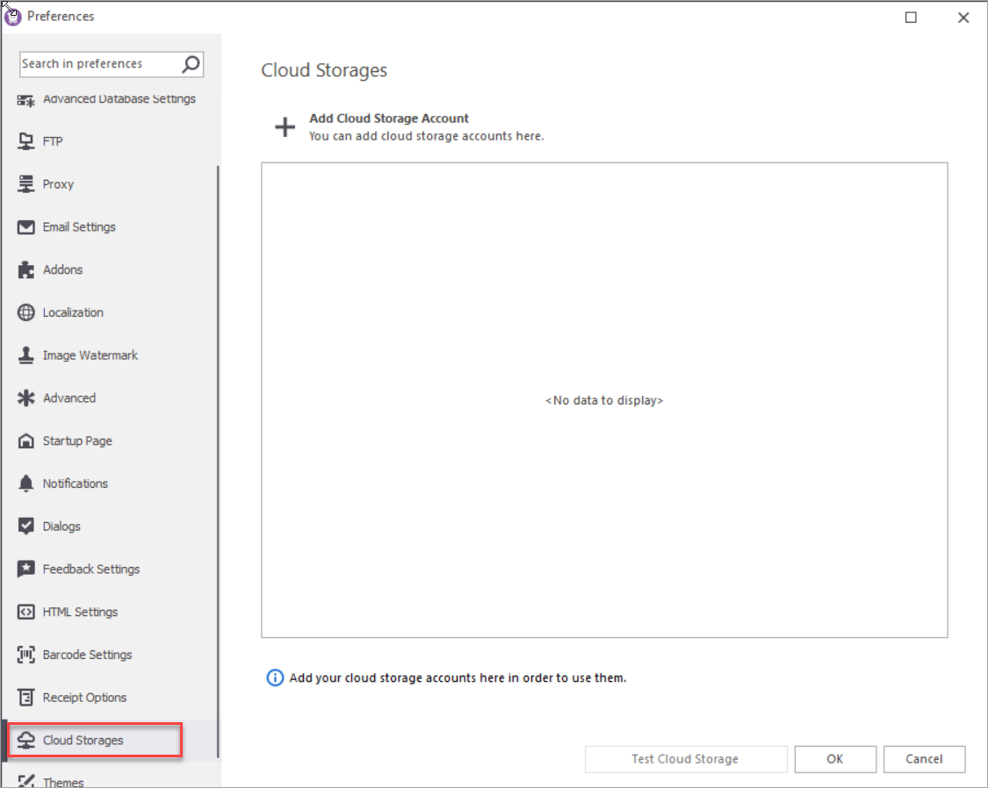Viewport: 988px width, 788px height.
Task: Open the Addons section
Action: (x=110, y=270)
